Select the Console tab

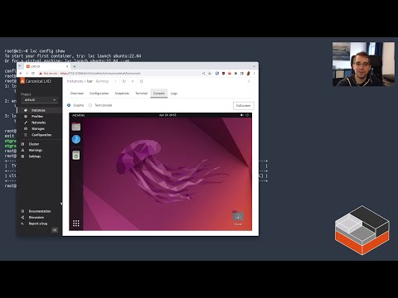point(159,94)
